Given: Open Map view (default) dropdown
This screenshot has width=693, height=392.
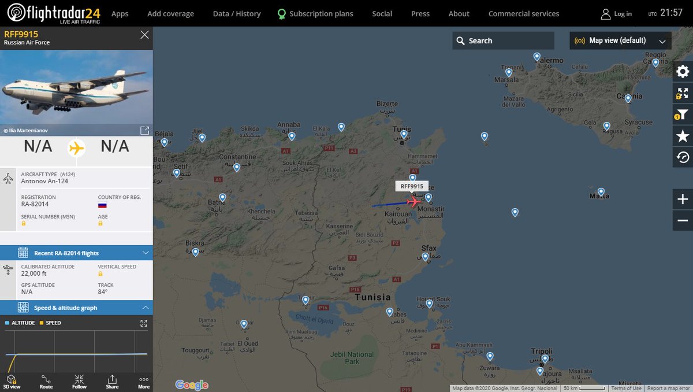Looking at the screenshot, I should pos(621,40).
